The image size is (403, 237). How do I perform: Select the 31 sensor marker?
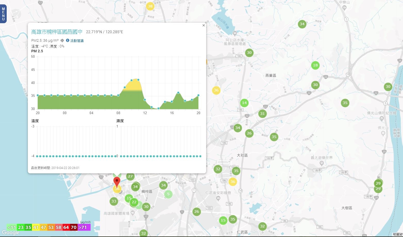coord(262,113)
